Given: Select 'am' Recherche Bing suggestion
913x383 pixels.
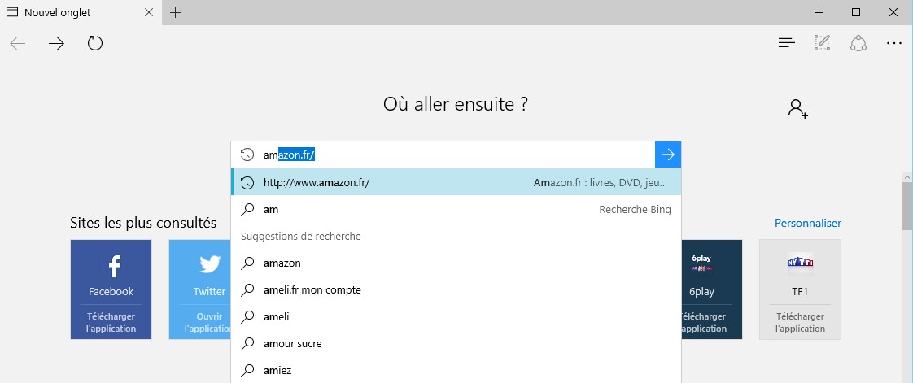Looking at the screenshot, I should point(456,210).
